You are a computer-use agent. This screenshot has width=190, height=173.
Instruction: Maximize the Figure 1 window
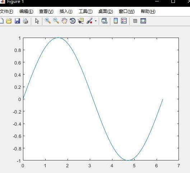pos(173,1)
